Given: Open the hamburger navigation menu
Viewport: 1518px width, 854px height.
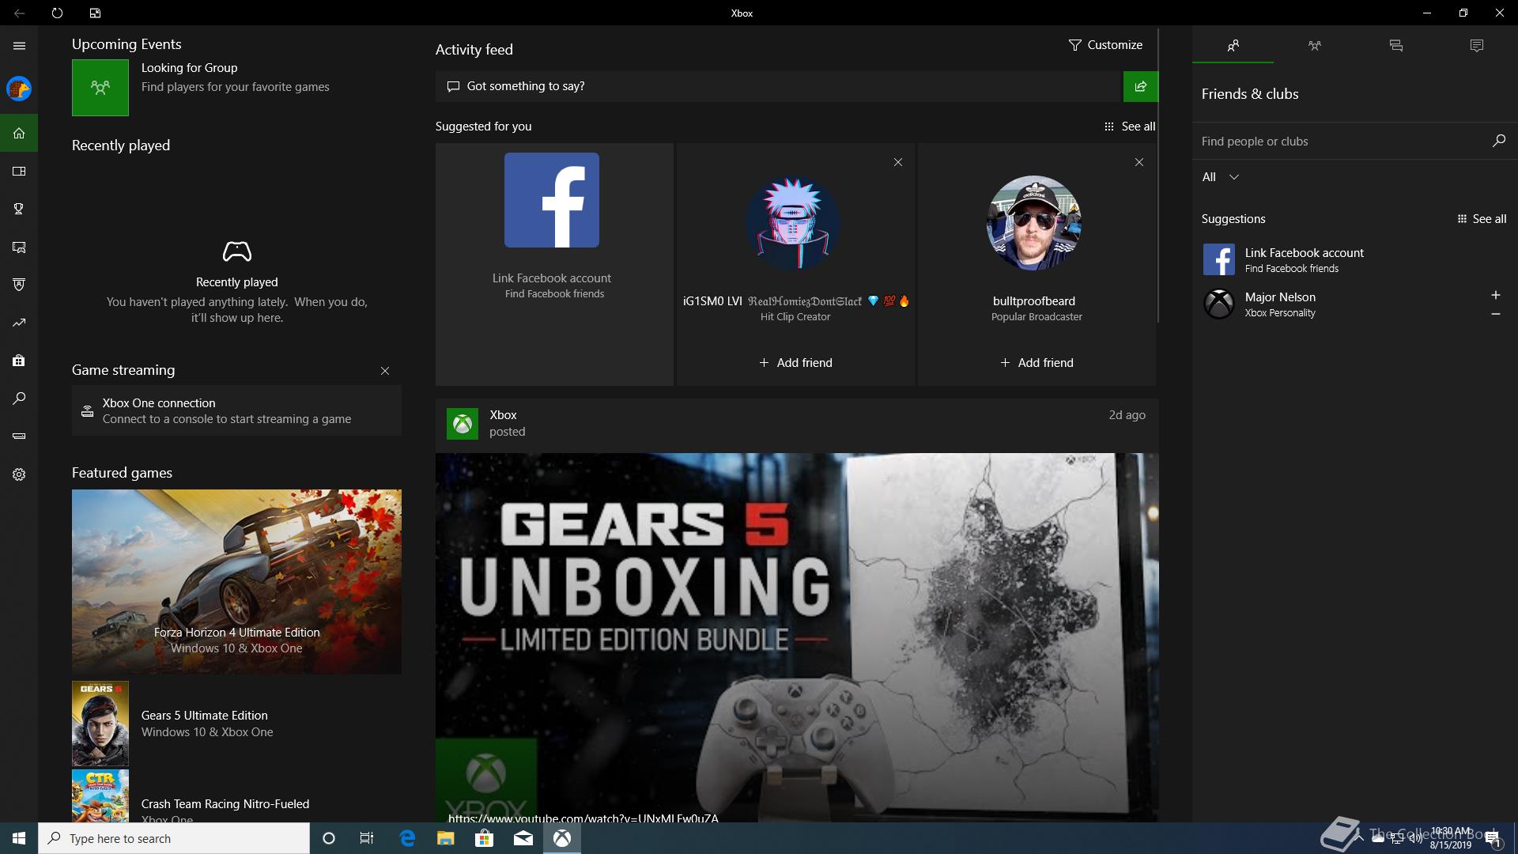Looking at the screenshot, I should tap(19, 46).
